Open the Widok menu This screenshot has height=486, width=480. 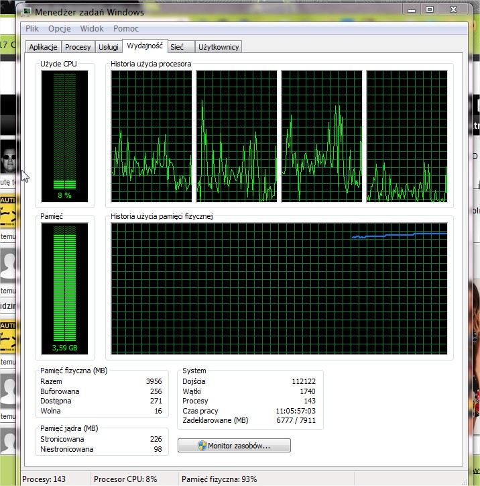[x=92, y=29]
